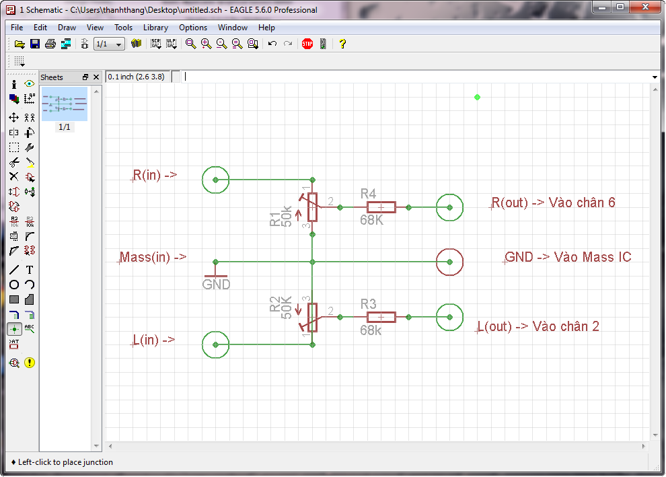Toggle the Junction tool button
Viewport: 666px width, 477px height.
13,329
